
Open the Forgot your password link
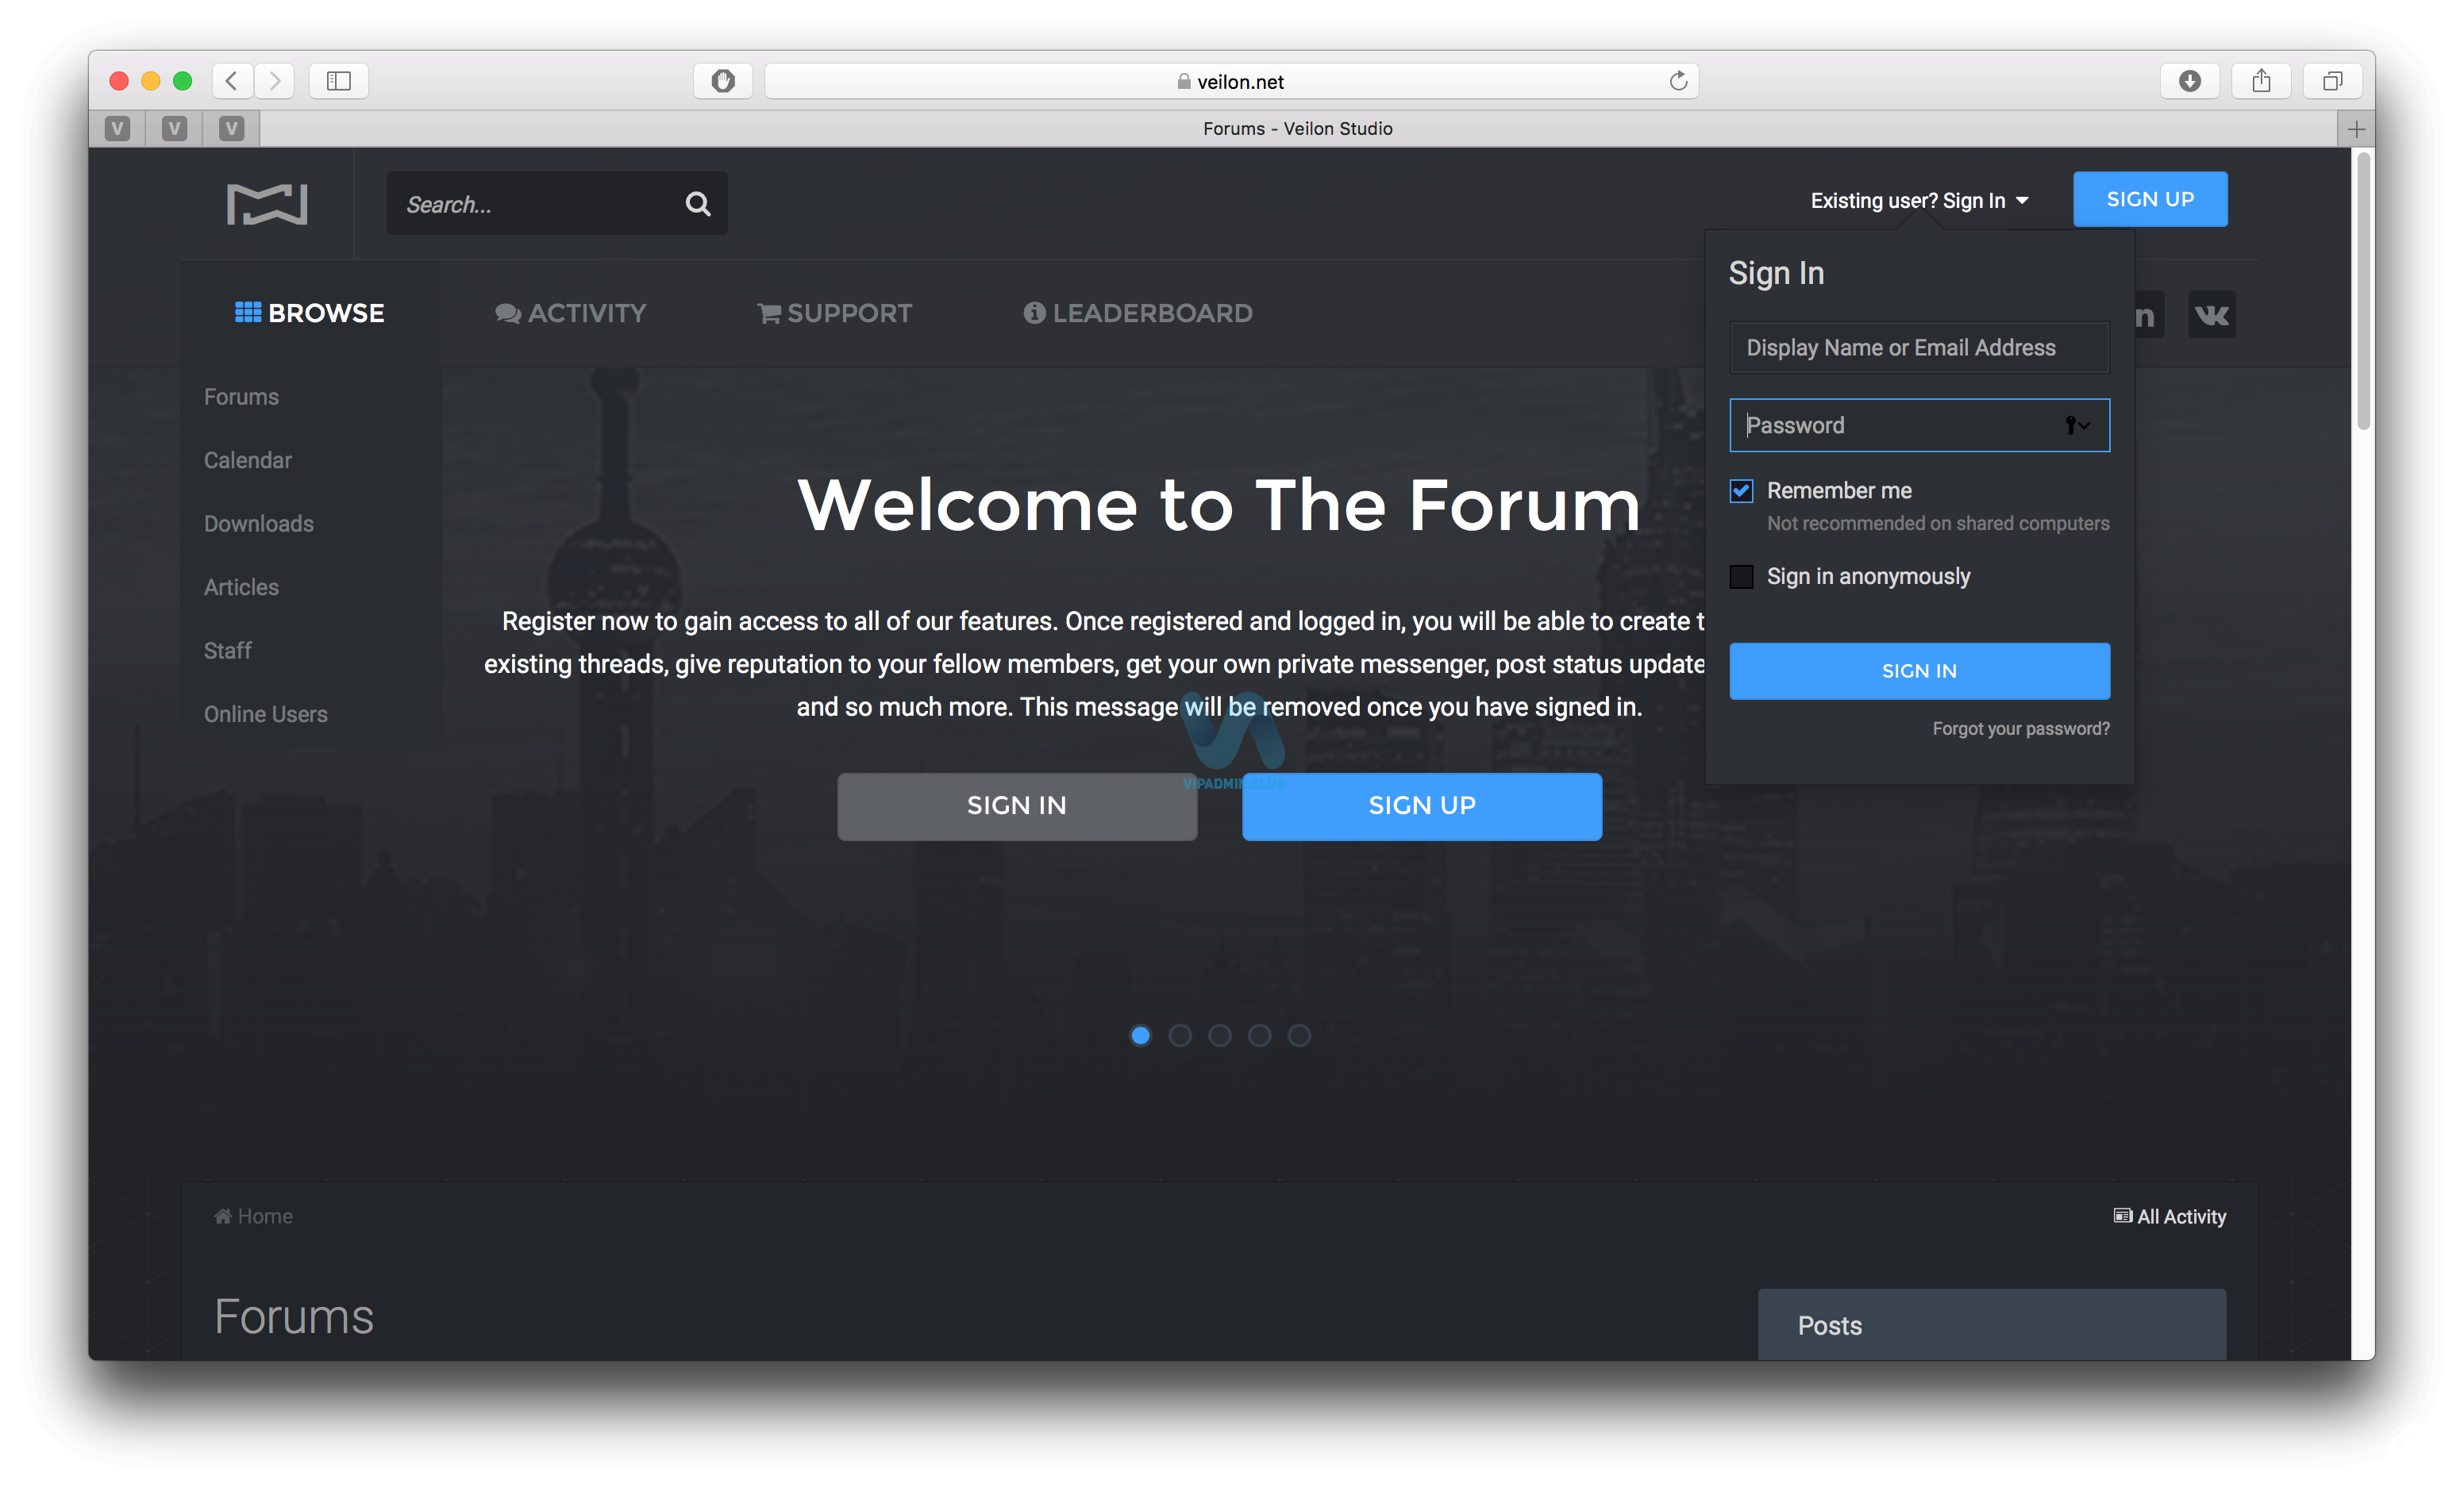pyautogui.click(x=2021, y=729)
